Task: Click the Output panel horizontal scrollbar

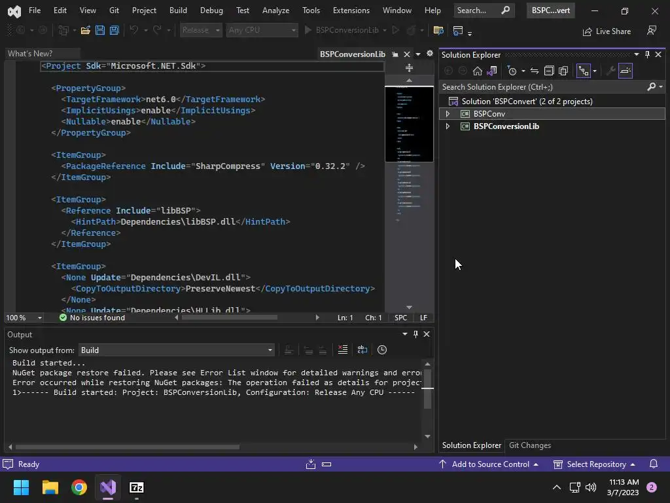Action: point(128,447)
